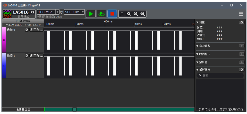Zoom in the waveform with the plus magnifier
Screen dimensions: 247x114
[x=143, y=14]
